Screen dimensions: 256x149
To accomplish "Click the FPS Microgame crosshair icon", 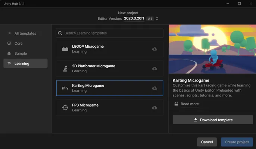I will click(65, 108).
